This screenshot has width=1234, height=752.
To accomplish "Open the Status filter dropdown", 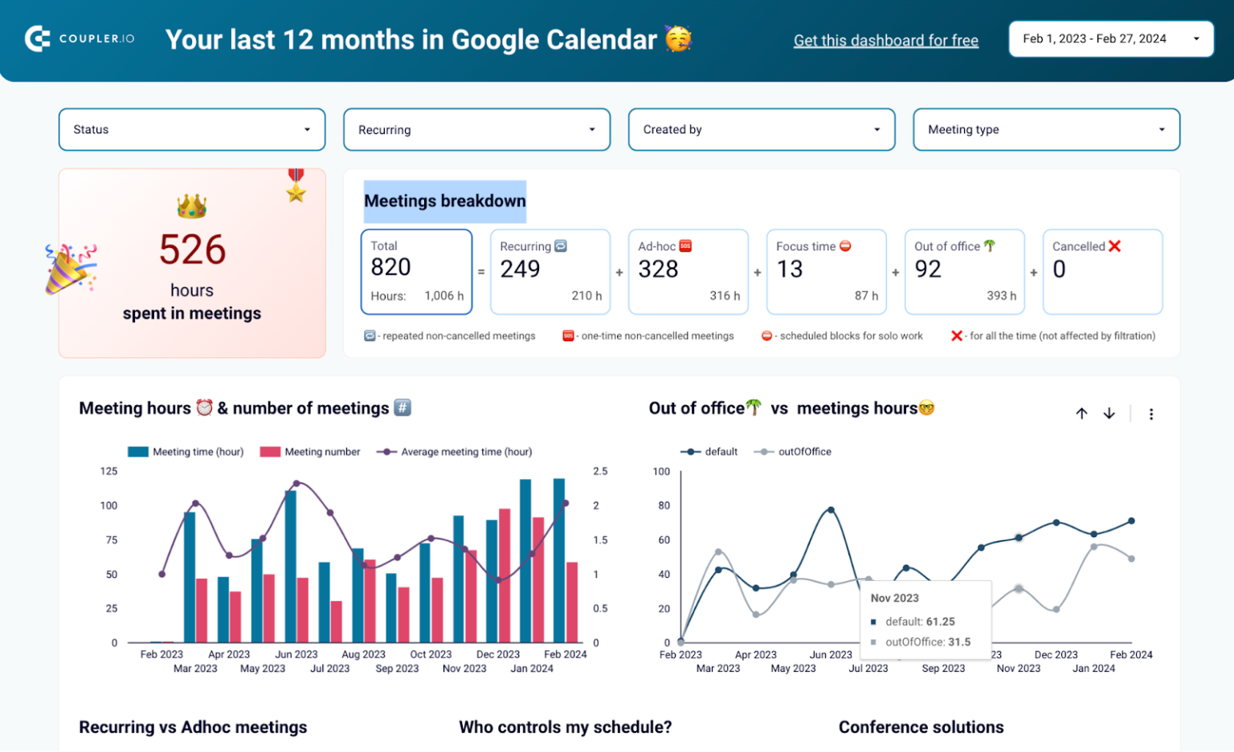I will point(191,129).
